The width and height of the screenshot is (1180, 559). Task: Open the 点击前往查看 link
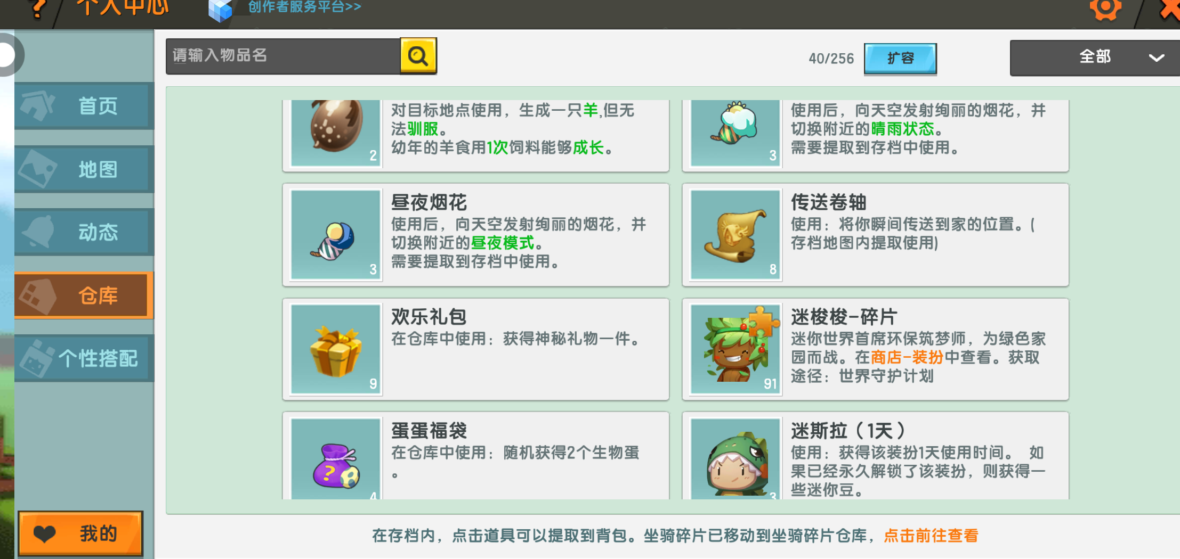[x=931, y=536]
